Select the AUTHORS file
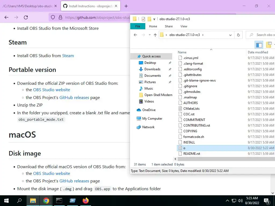The image size is (275, 206). pyautogui.click(x=190, y=103)
